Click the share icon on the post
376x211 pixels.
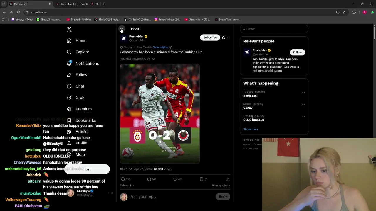tap(228, 179)
